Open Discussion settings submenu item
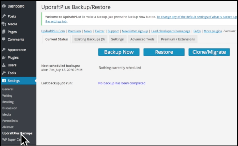The height and width of the screenshot is (146, 238). 10,108
